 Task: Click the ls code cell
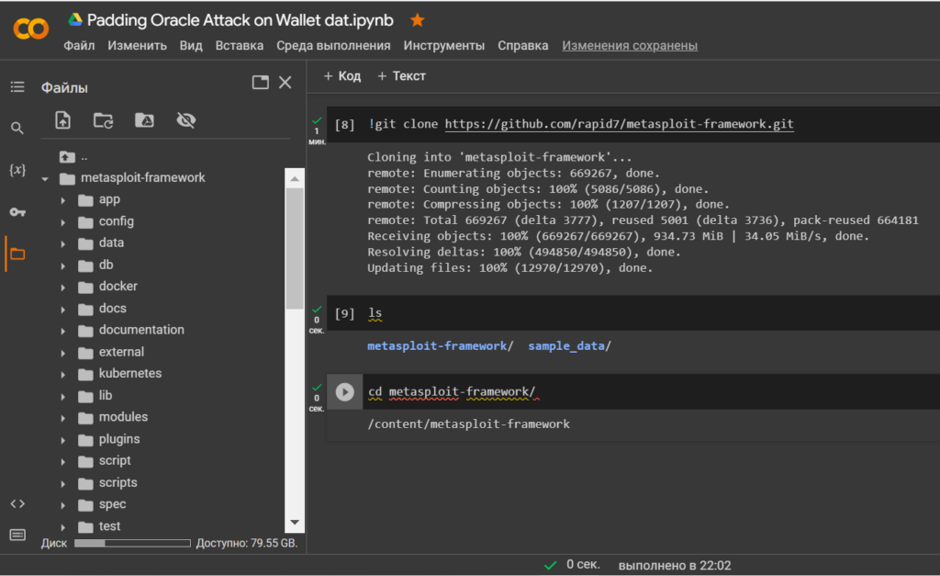[x=633, y=313]
